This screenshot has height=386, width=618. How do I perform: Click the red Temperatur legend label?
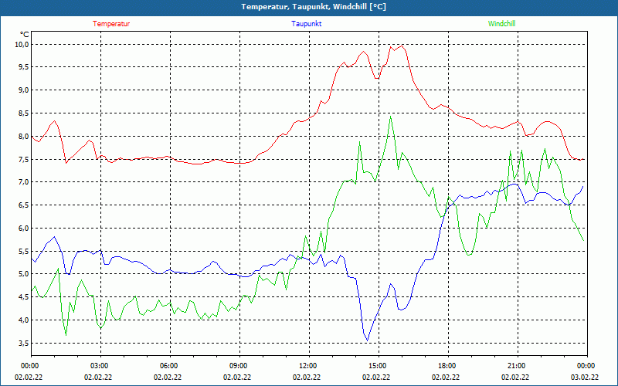pyautogui.click(x=111, y=24)
